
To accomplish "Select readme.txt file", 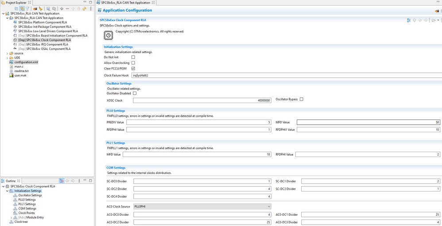I will coord(21,71).
